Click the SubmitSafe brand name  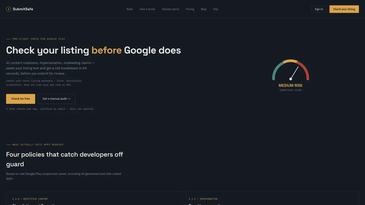pyautogui.click(x=23, y=9)
